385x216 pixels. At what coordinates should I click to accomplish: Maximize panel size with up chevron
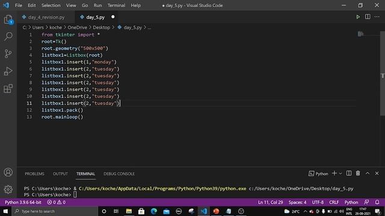click(x=368, y=173)
